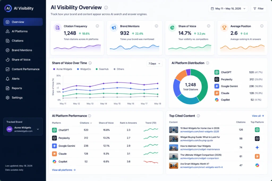Open Overview in the sidebar

click(23, 22)
